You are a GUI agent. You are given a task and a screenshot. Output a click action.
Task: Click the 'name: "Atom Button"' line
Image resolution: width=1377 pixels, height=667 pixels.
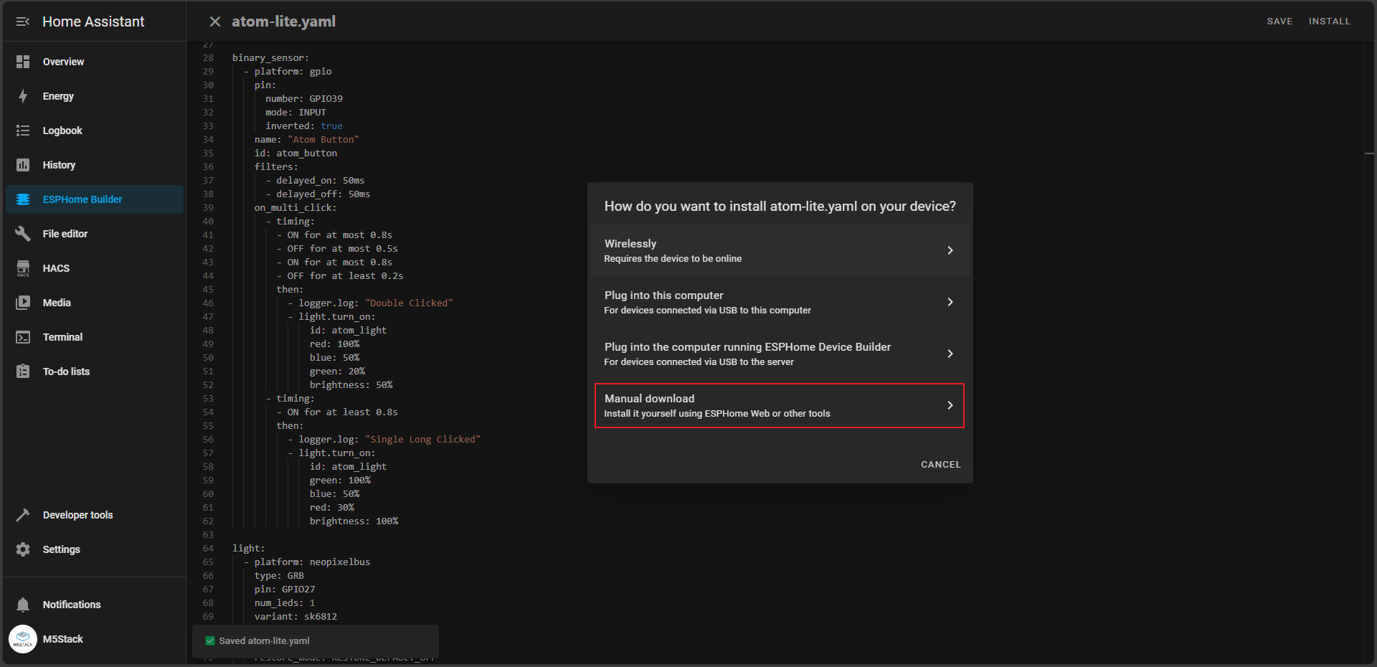point(306,139)
